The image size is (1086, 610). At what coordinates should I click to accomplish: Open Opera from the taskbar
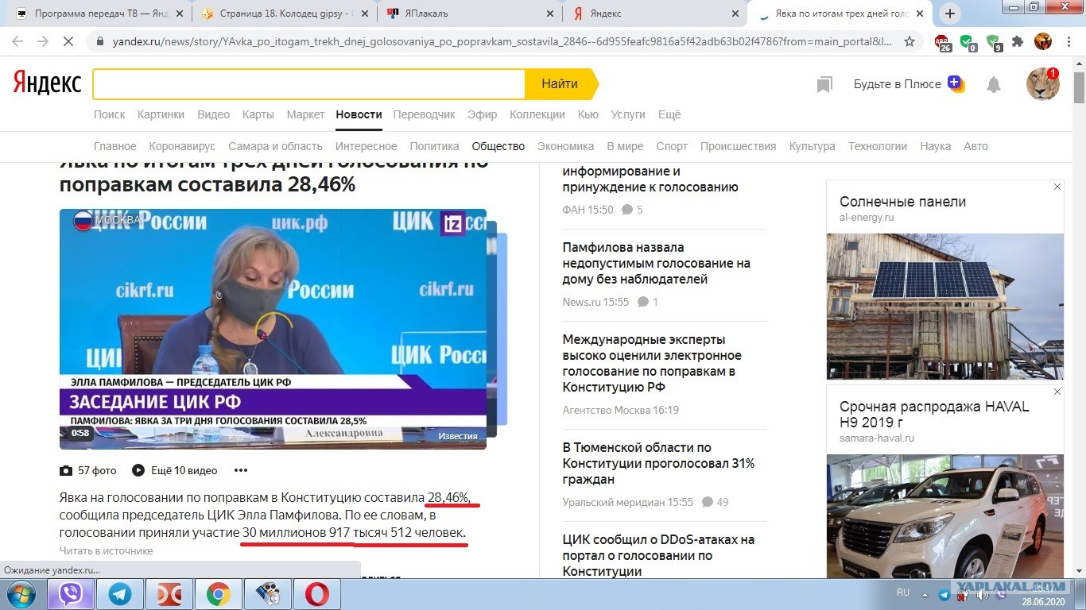coord(317,594)
